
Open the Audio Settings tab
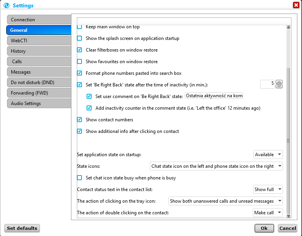[x=38, y=103]
